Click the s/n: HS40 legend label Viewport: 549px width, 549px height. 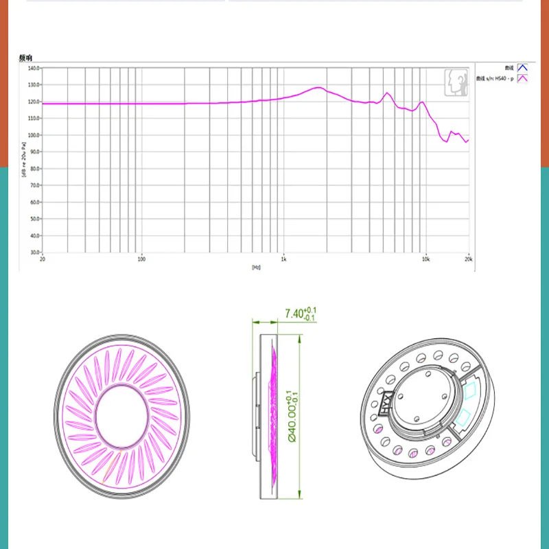pyautogui.click(x=494, y=79)
